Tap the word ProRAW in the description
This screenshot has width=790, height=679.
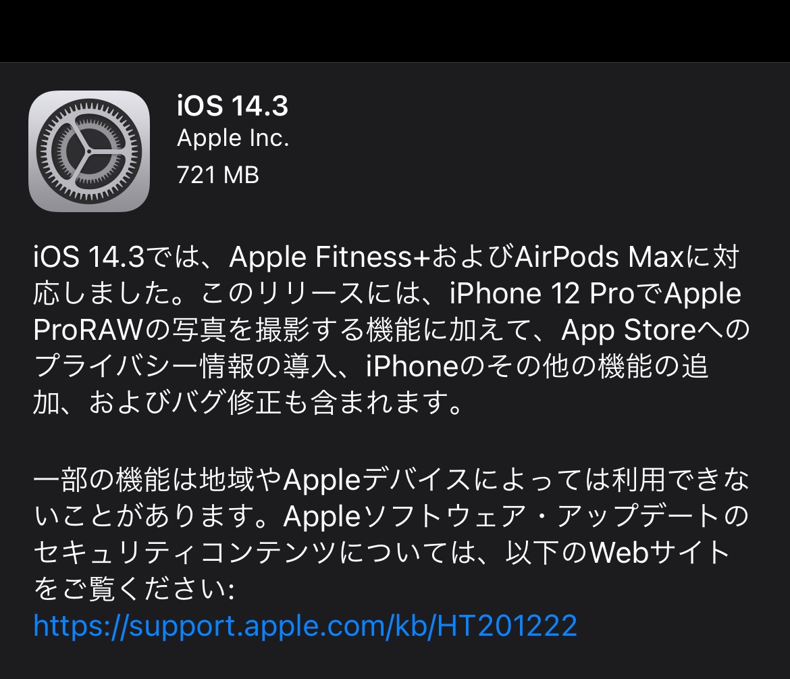[x=88, y=330]
